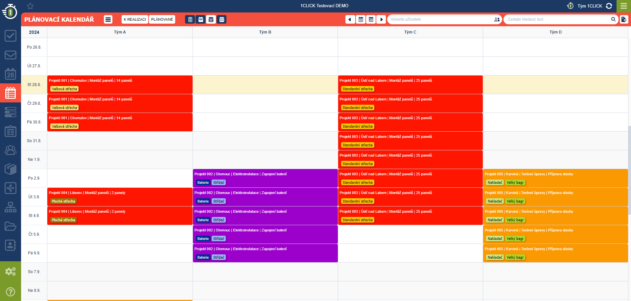This screenshot has width=631, height=301.
Task: Open Projekt 002 Olomouc event on Po 2.9.
Action: tap(265, 178)
